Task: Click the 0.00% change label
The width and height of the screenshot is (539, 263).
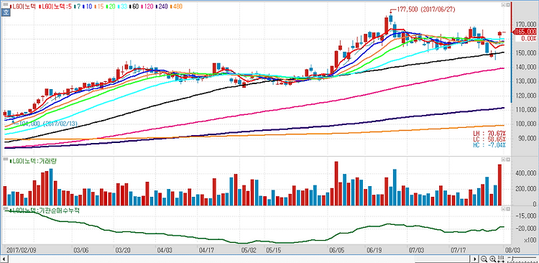Action: [x=529, y=39]
